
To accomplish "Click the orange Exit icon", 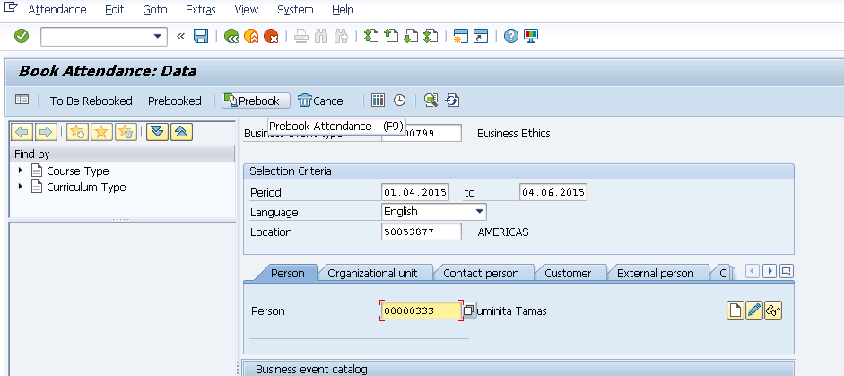I will [x=251, y=36].
